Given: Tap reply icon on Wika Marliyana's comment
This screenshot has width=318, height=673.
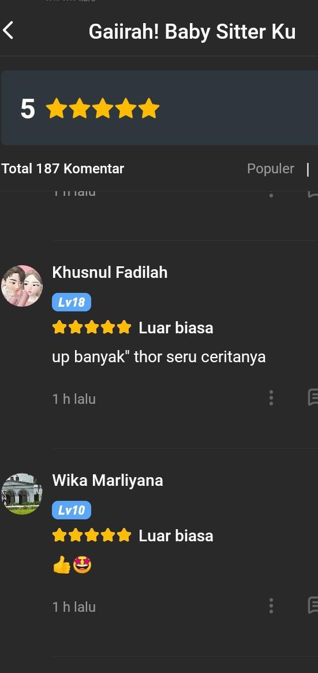Looking at the screenshot, I should click(313, 605).
